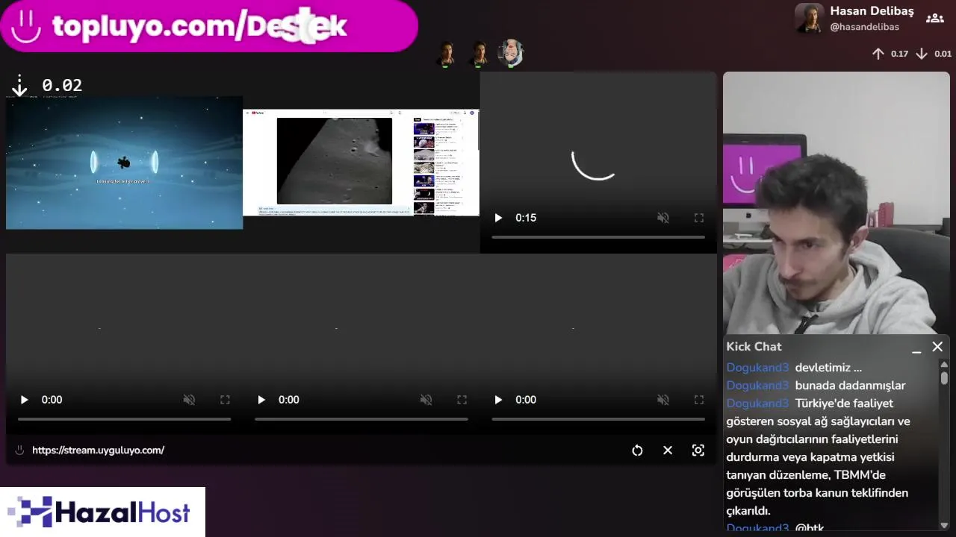Click the '@btk' chat message
Screen dimensions: 956x537
pos(810,528)
